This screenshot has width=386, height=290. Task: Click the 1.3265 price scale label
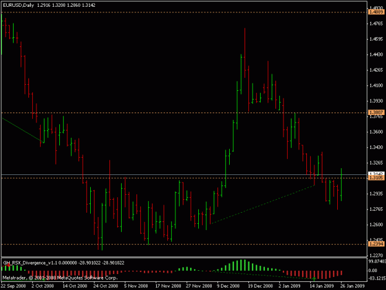click(376, 163)
